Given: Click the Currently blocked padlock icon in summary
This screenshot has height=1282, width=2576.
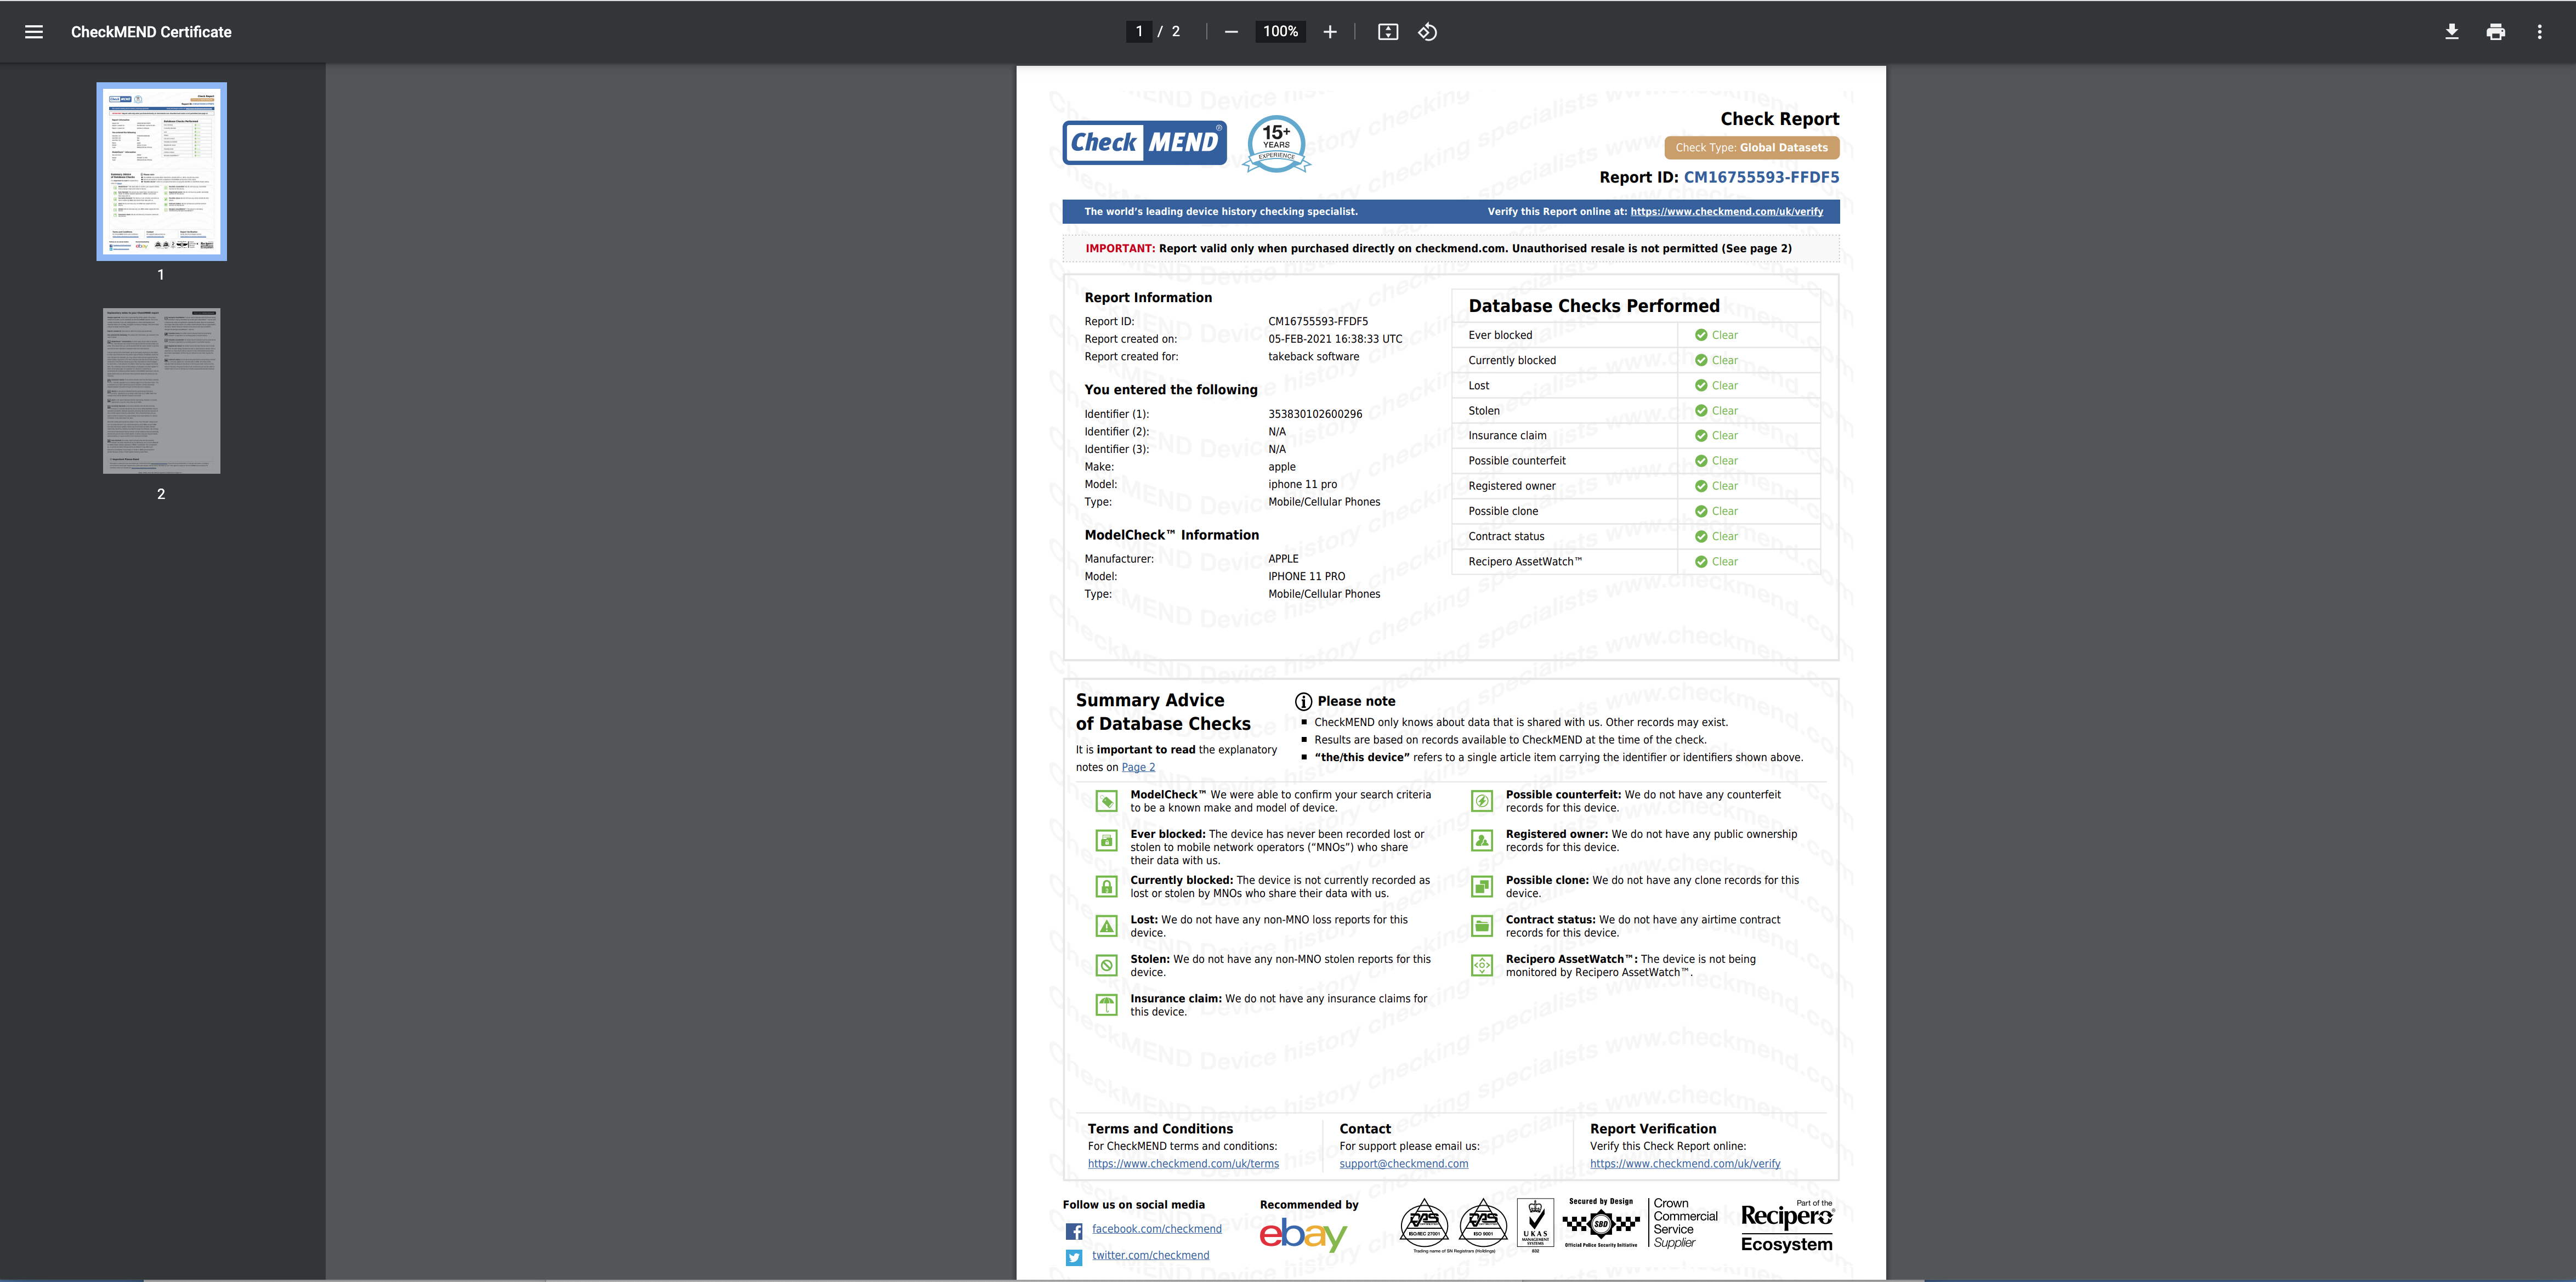Looking at the screenshot, I should click(1106, 887).
